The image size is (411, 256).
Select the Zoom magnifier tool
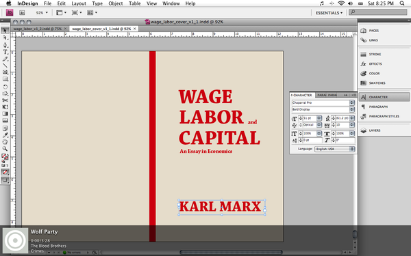tap(5, 149)
